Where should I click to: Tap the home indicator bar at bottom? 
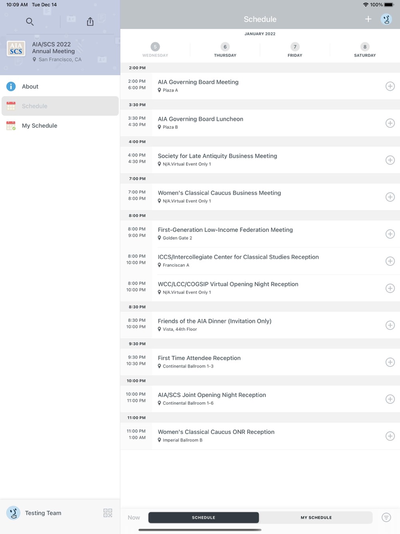point(200,530)
